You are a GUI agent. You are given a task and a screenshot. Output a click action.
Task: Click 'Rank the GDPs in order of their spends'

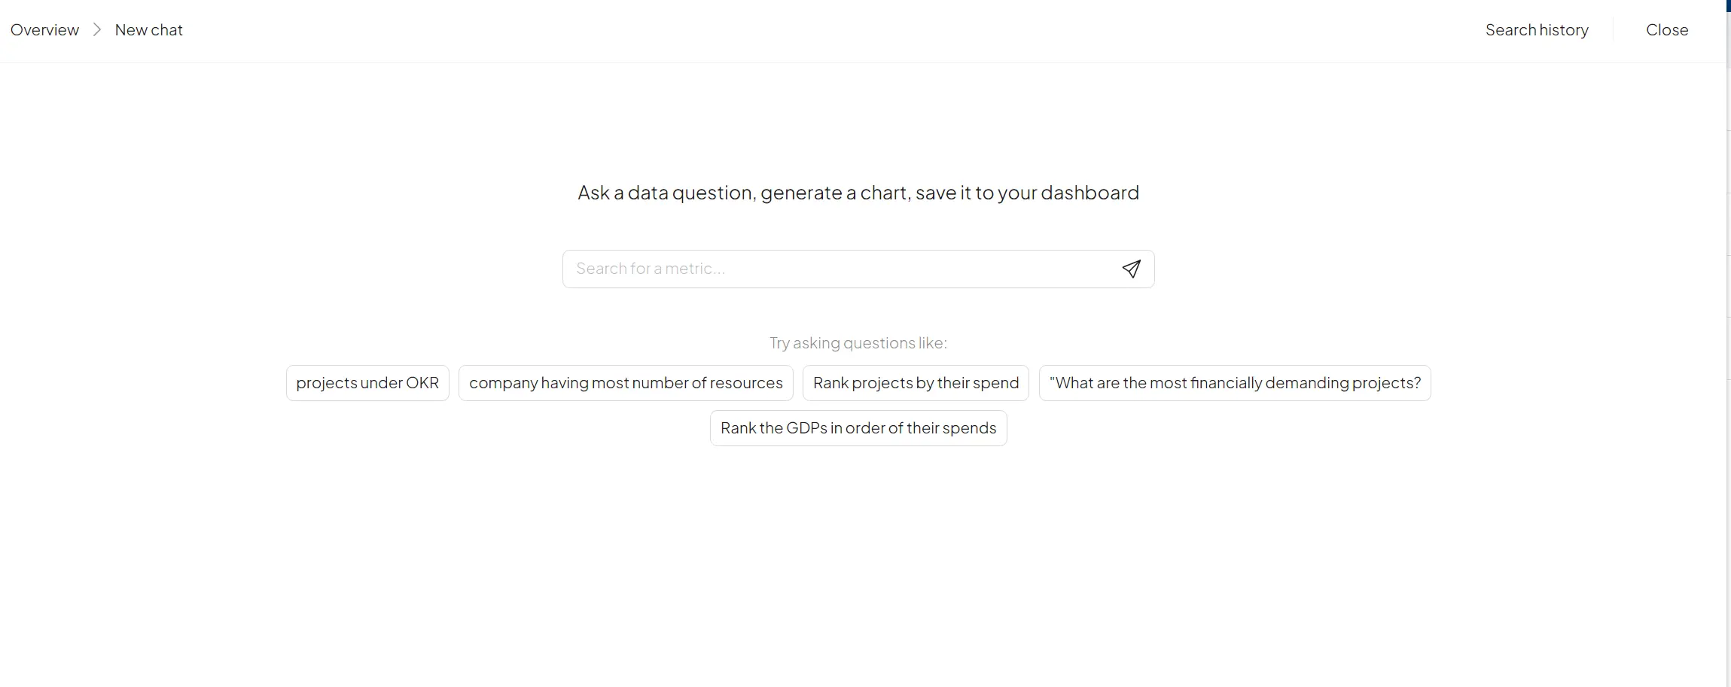pyautogui.click(x=858, y=428)
